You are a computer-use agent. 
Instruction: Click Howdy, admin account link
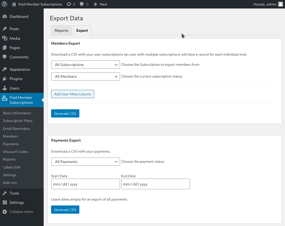pyautogui.click(x=265, y=4)
